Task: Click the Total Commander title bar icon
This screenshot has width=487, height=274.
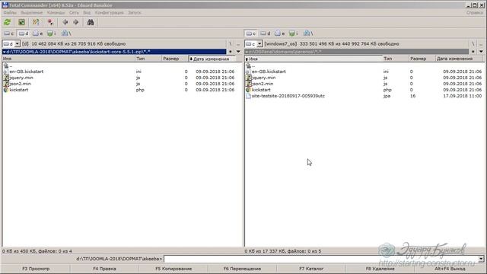Action: (5, 5)
